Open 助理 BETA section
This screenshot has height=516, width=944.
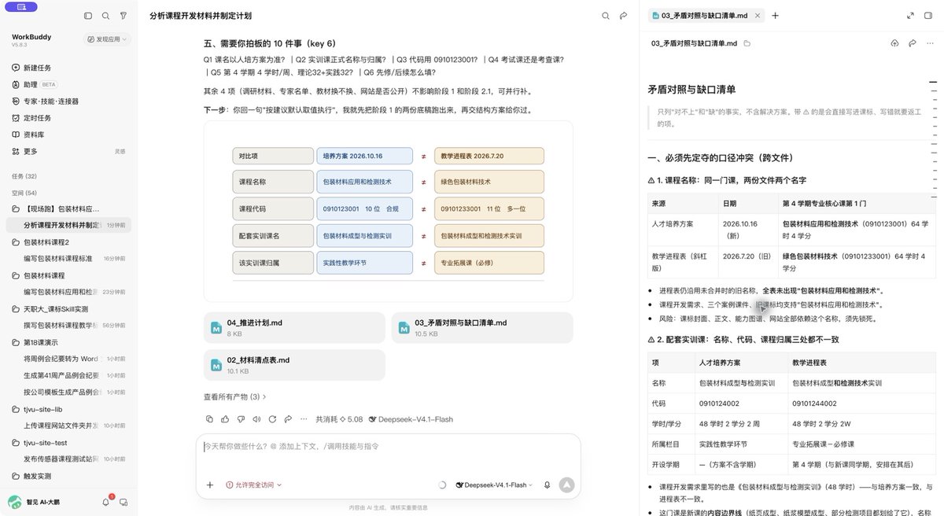click(35, 84)
